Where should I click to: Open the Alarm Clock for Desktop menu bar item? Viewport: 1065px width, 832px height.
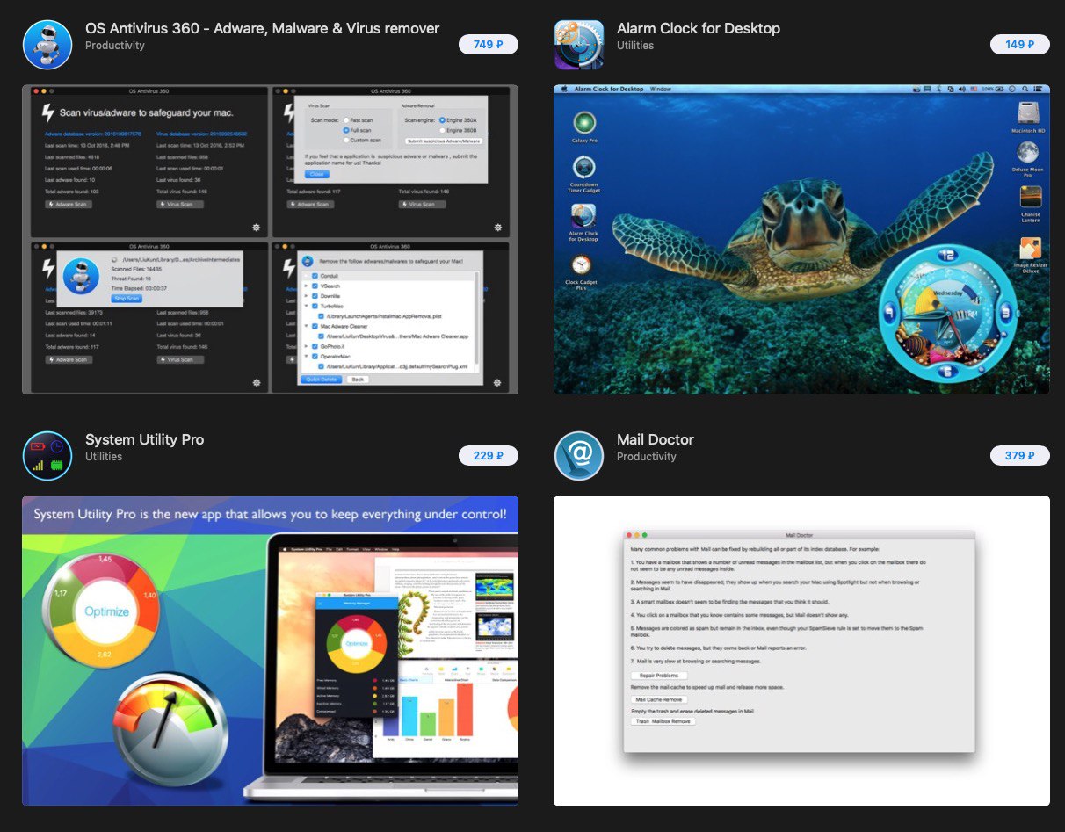[x=609, y=89]
